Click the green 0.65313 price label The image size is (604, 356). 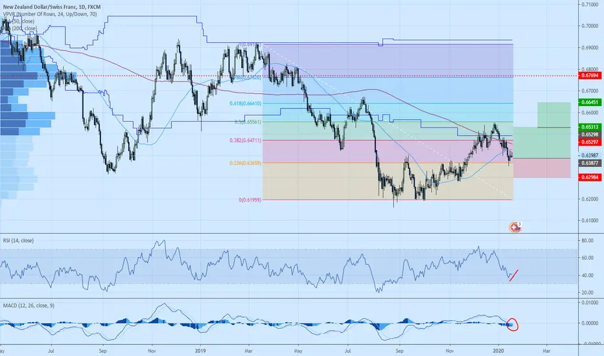coord(590,127)
